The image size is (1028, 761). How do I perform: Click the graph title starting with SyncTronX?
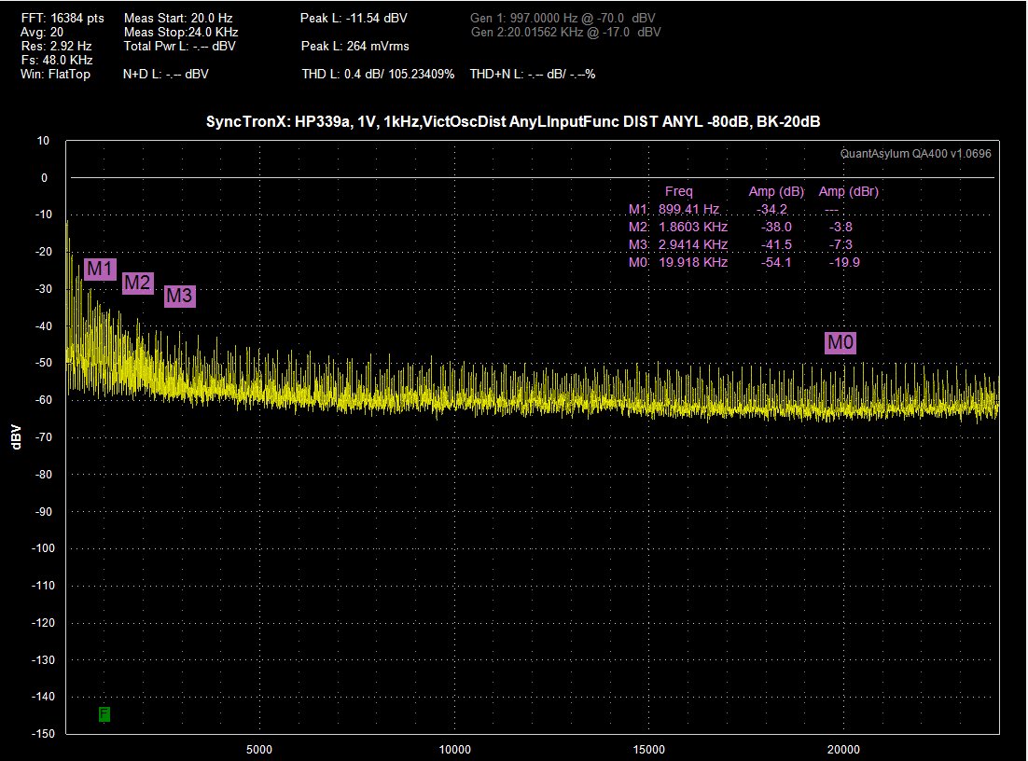(x=513, y=121)
